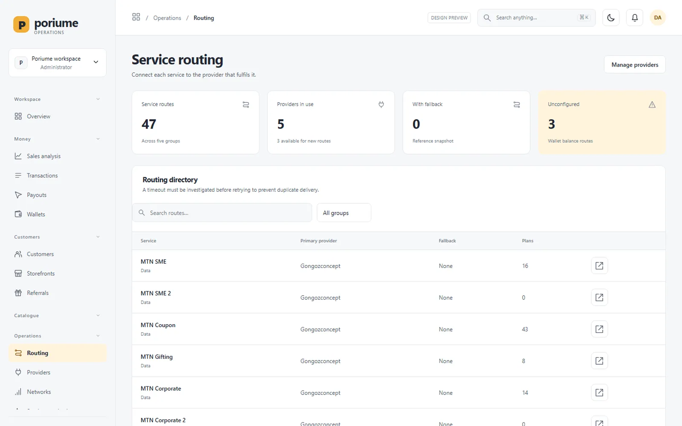
Task: Click the dashboard grid icon in breadcrumb
Action: (136, 17)
